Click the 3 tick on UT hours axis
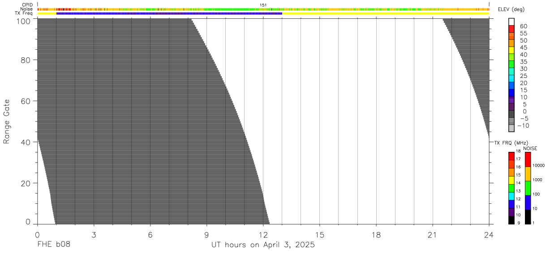Screen dimensions: 550x254 pyautogui.click(x=94, y=235)
